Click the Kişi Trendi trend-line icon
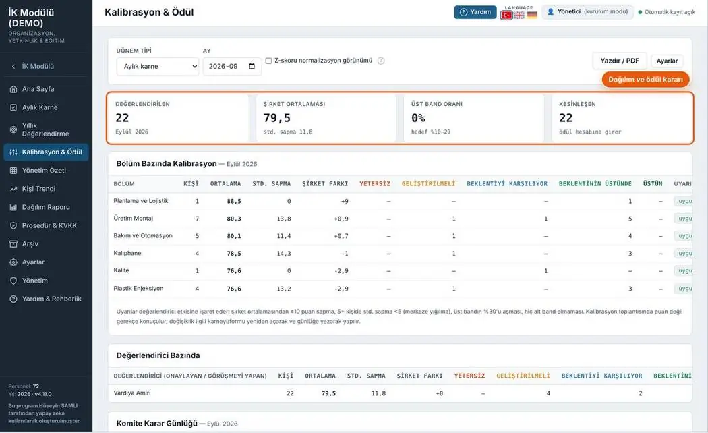 (13, 189)
